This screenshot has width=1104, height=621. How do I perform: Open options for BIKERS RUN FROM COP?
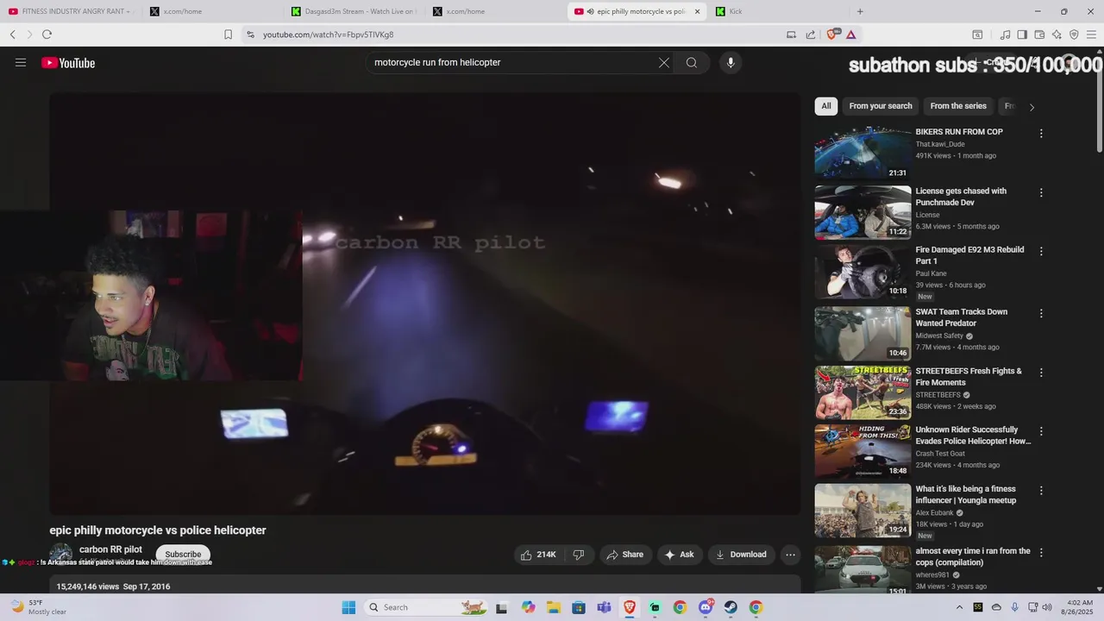[1041, 134]
